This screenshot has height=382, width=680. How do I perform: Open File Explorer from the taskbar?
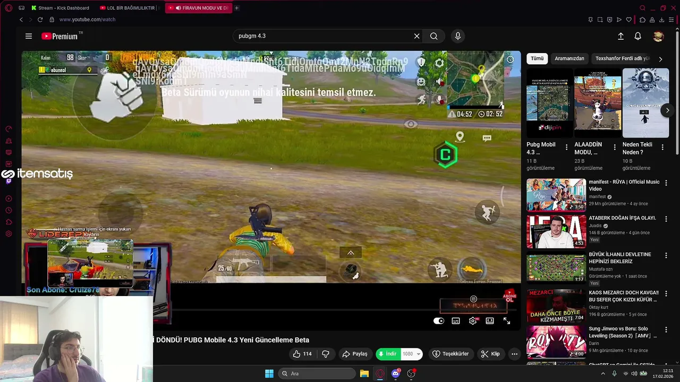(364, 374)
